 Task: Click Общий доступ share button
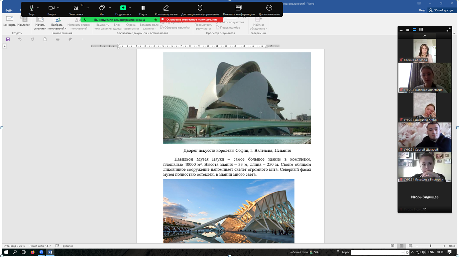pos(441,10)
